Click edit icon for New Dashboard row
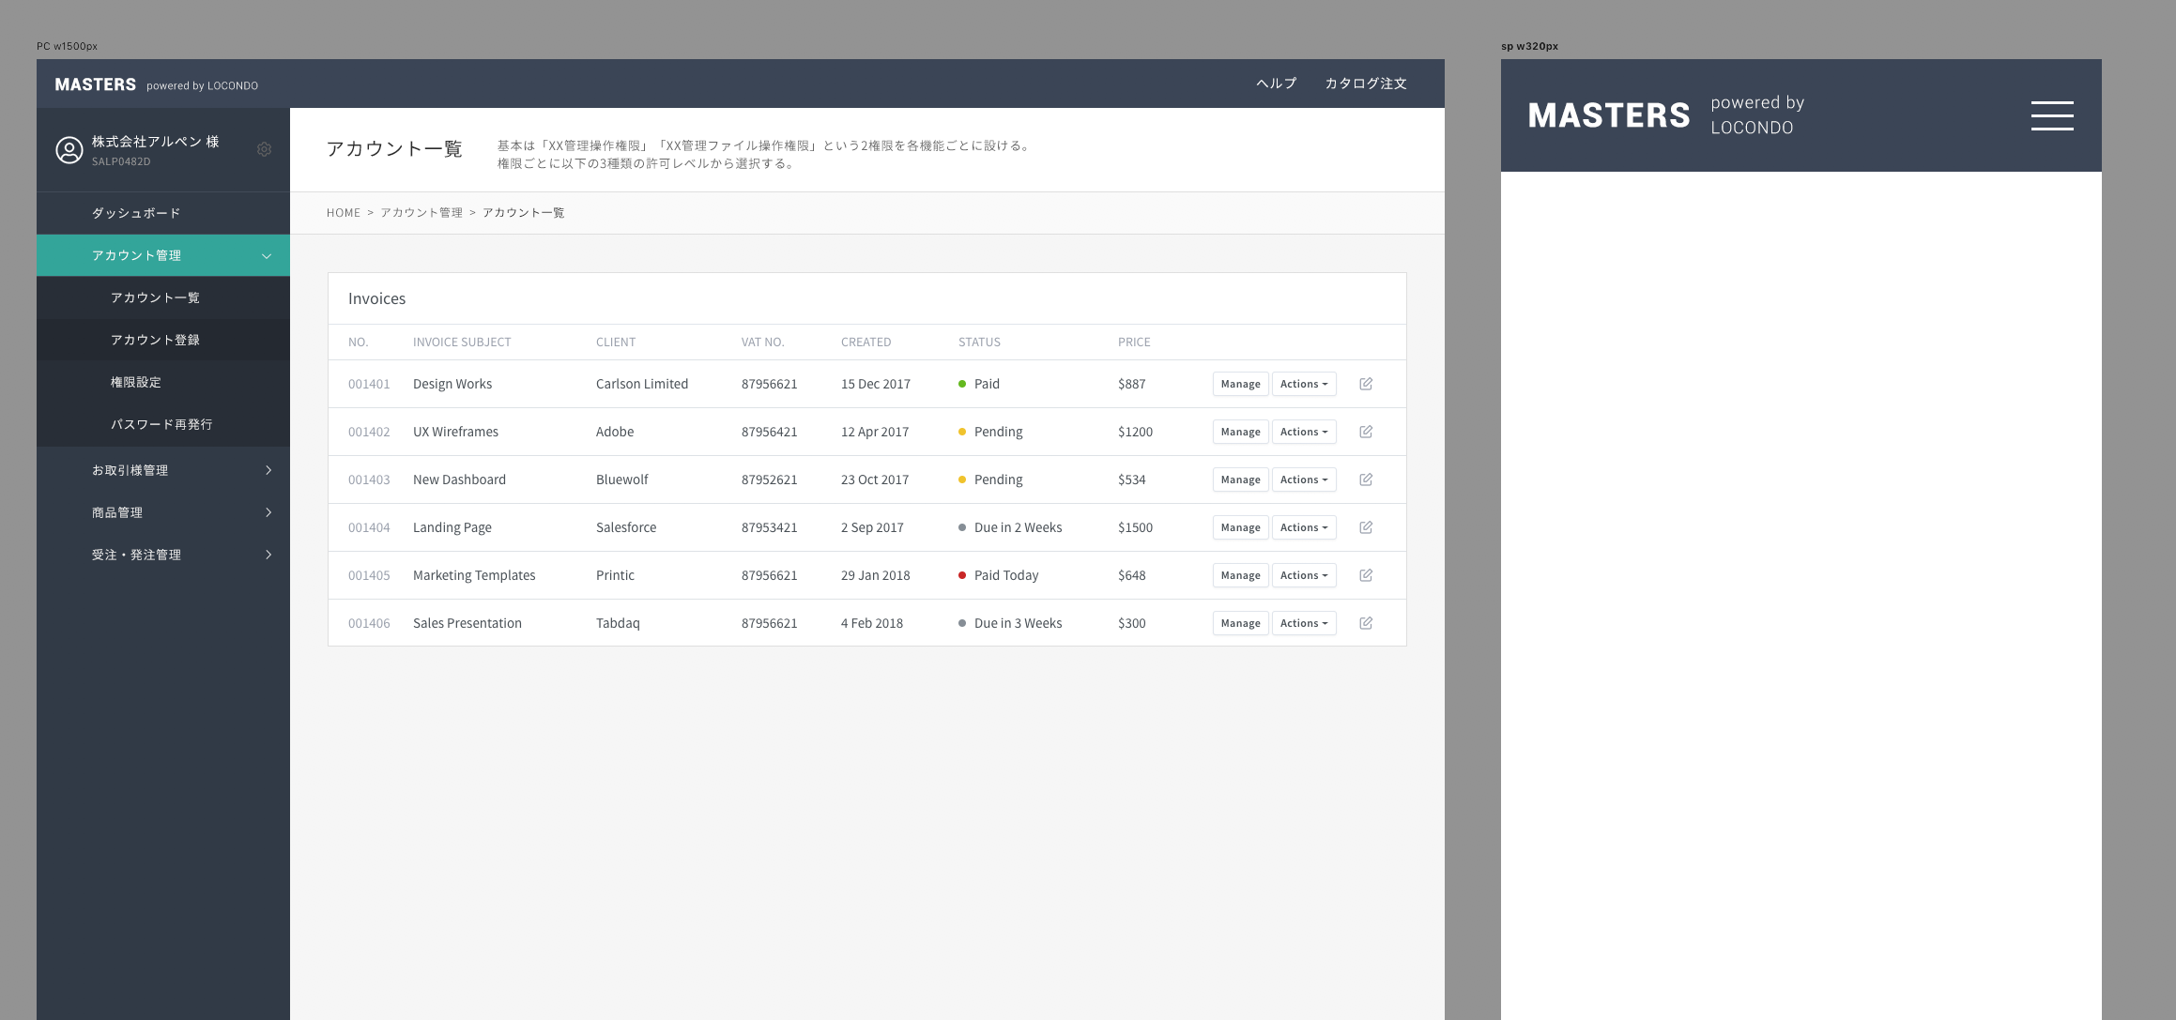Image resolution: width=2176 pixels, height=1020 pixels. pos(1366,480)
